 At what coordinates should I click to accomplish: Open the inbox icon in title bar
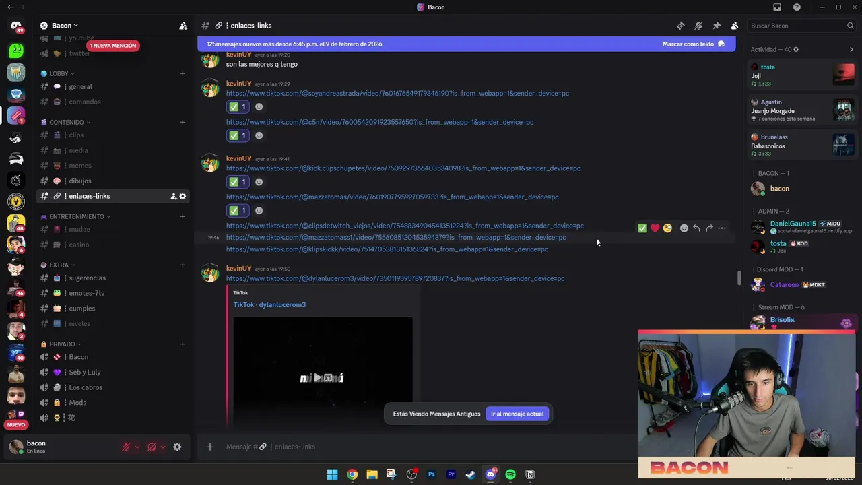click(x=777, y=7)
